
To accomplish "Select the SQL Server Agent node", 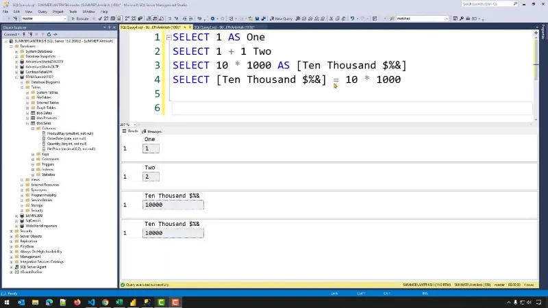I will 33,267.
